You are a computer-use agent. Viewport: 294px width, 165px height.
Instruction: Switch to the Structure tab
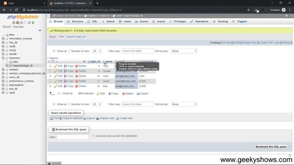[75, 22]
